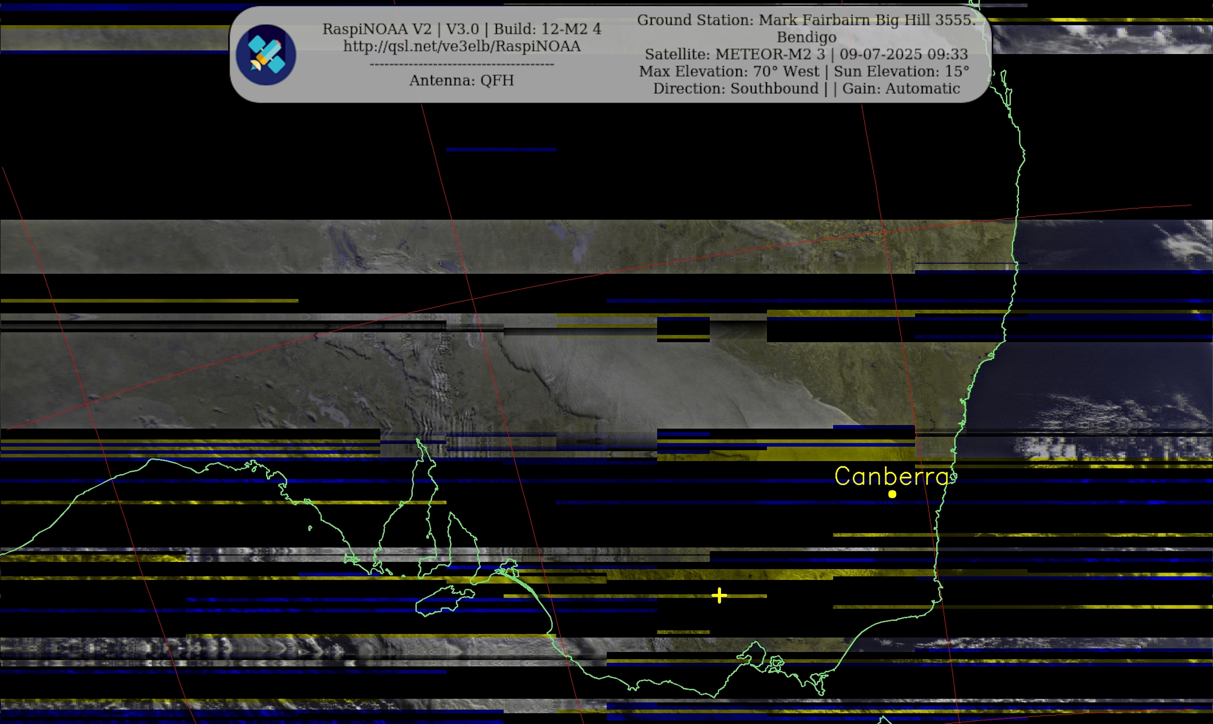The height and width of the screenshot is (724, 1213).
Task: Click the small lone island outline off the coast
Action: click(x=310, y=528)
